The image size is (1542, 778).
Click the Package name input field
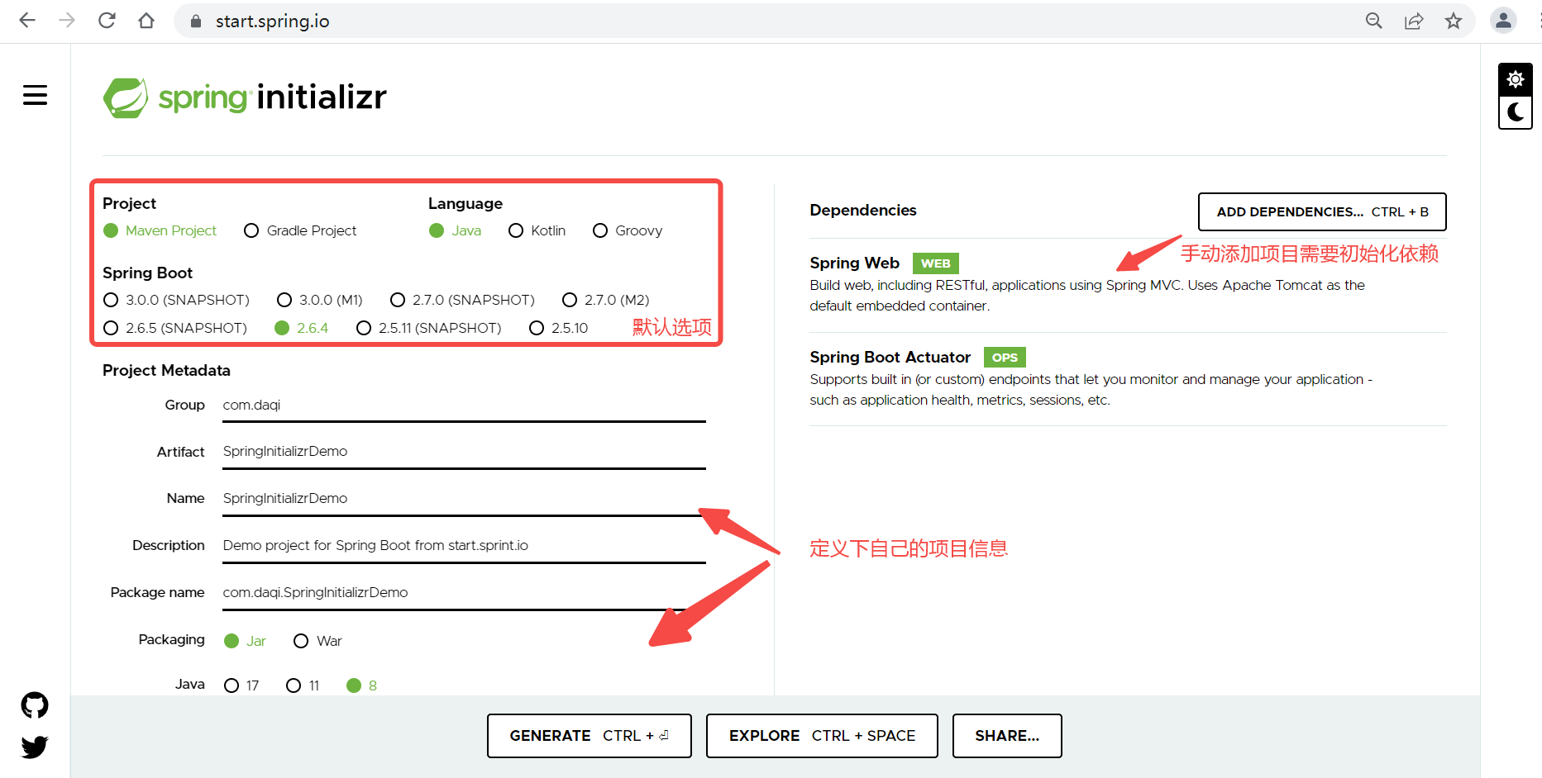pyautogui.click(x=464, y=593)
